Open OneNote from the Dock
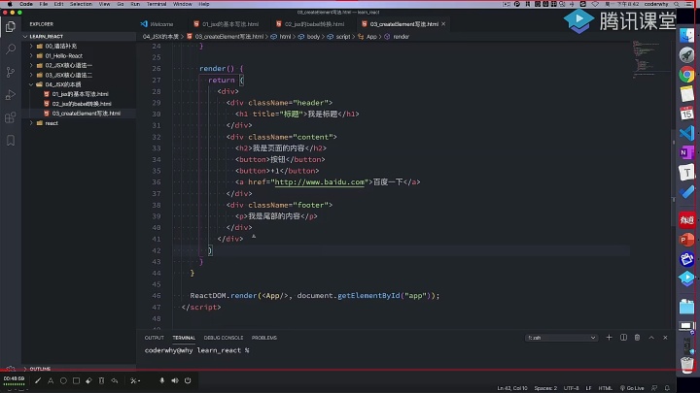Image resolution: width=700 pixels, height=393 pixels. (x=686, y=153)
